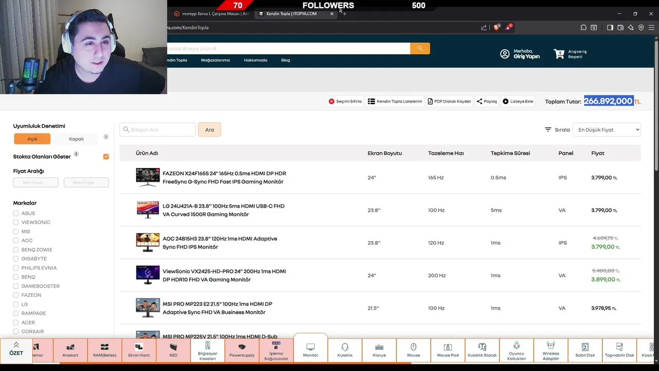Click the Brave Rewards triangle icon
This screenshot has height=371, width=659.
[x=508, y=27]
